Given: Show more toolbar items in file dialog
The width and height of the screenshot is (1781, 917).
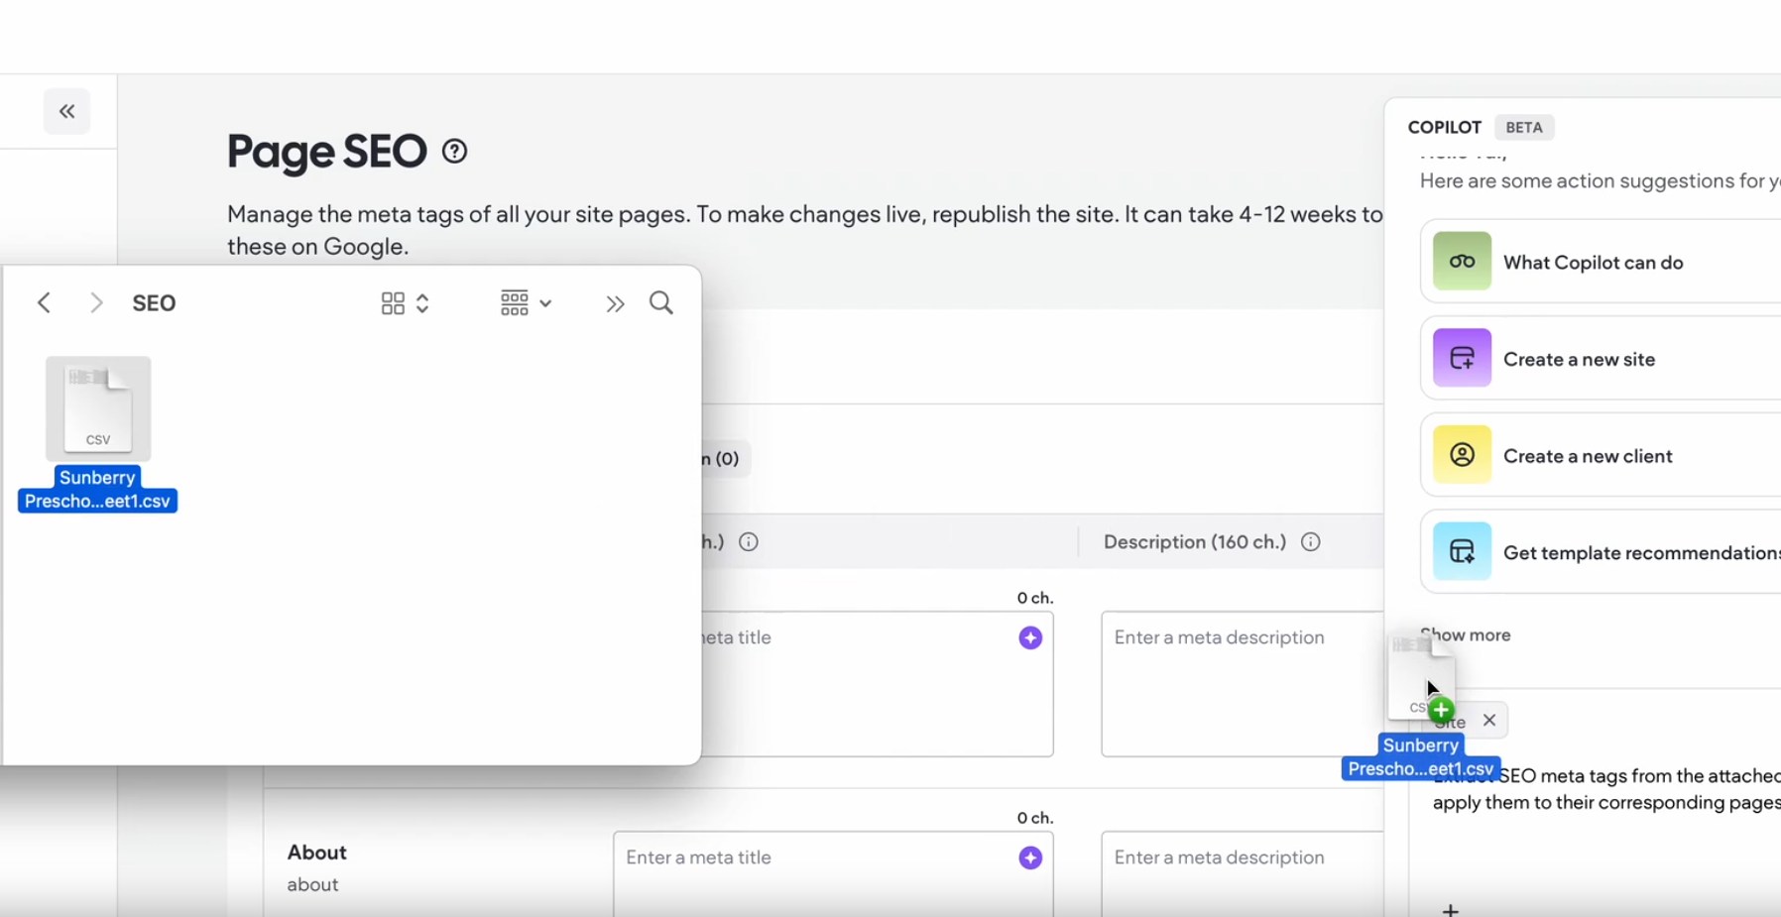Looking at the screenshot, I should [x=615, y=303].
